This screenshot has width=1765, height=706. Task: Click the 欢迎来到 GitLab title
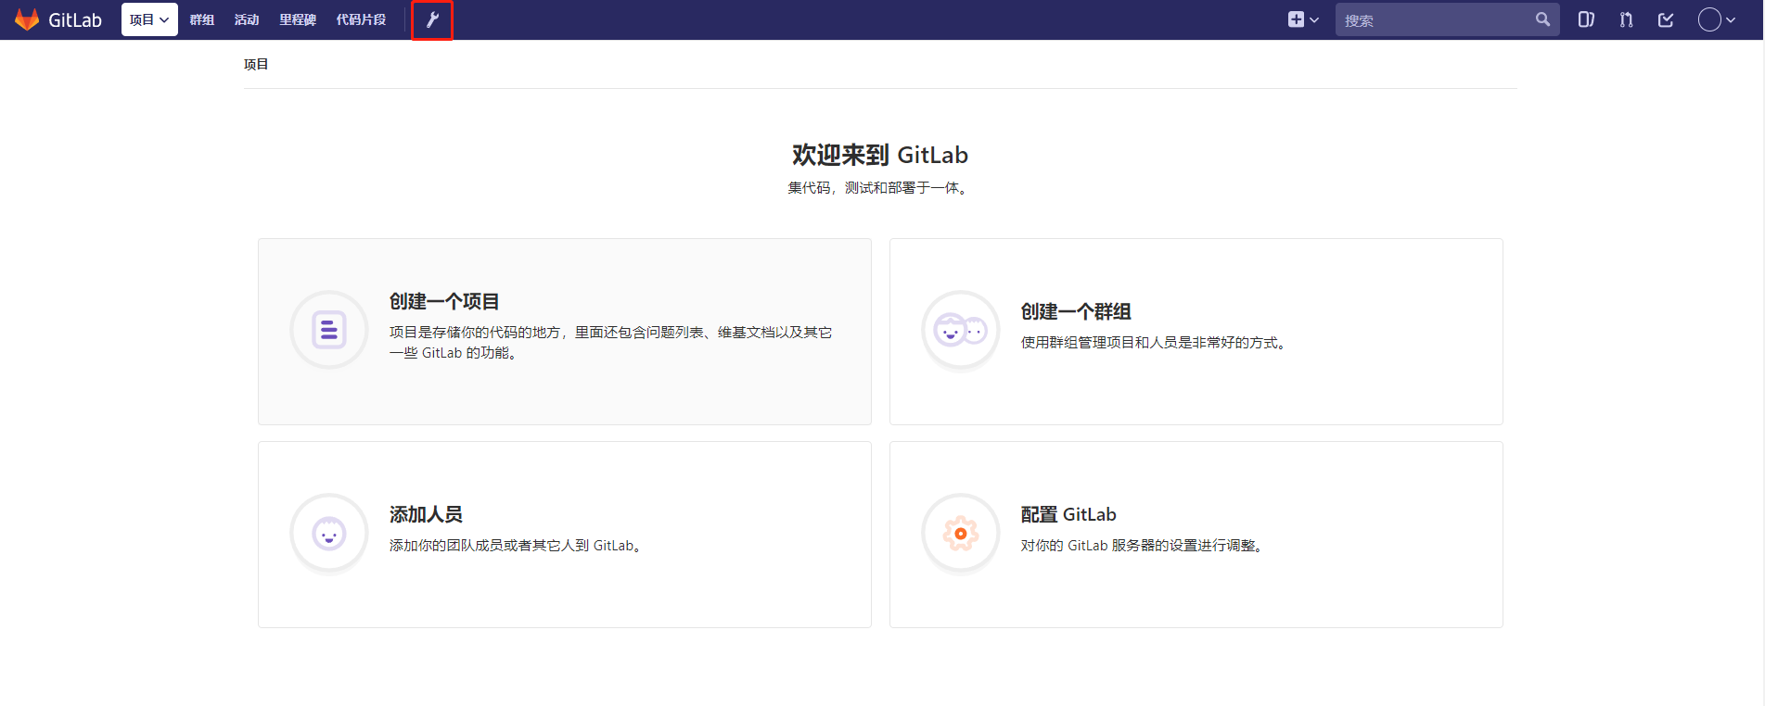pos(880,155)
